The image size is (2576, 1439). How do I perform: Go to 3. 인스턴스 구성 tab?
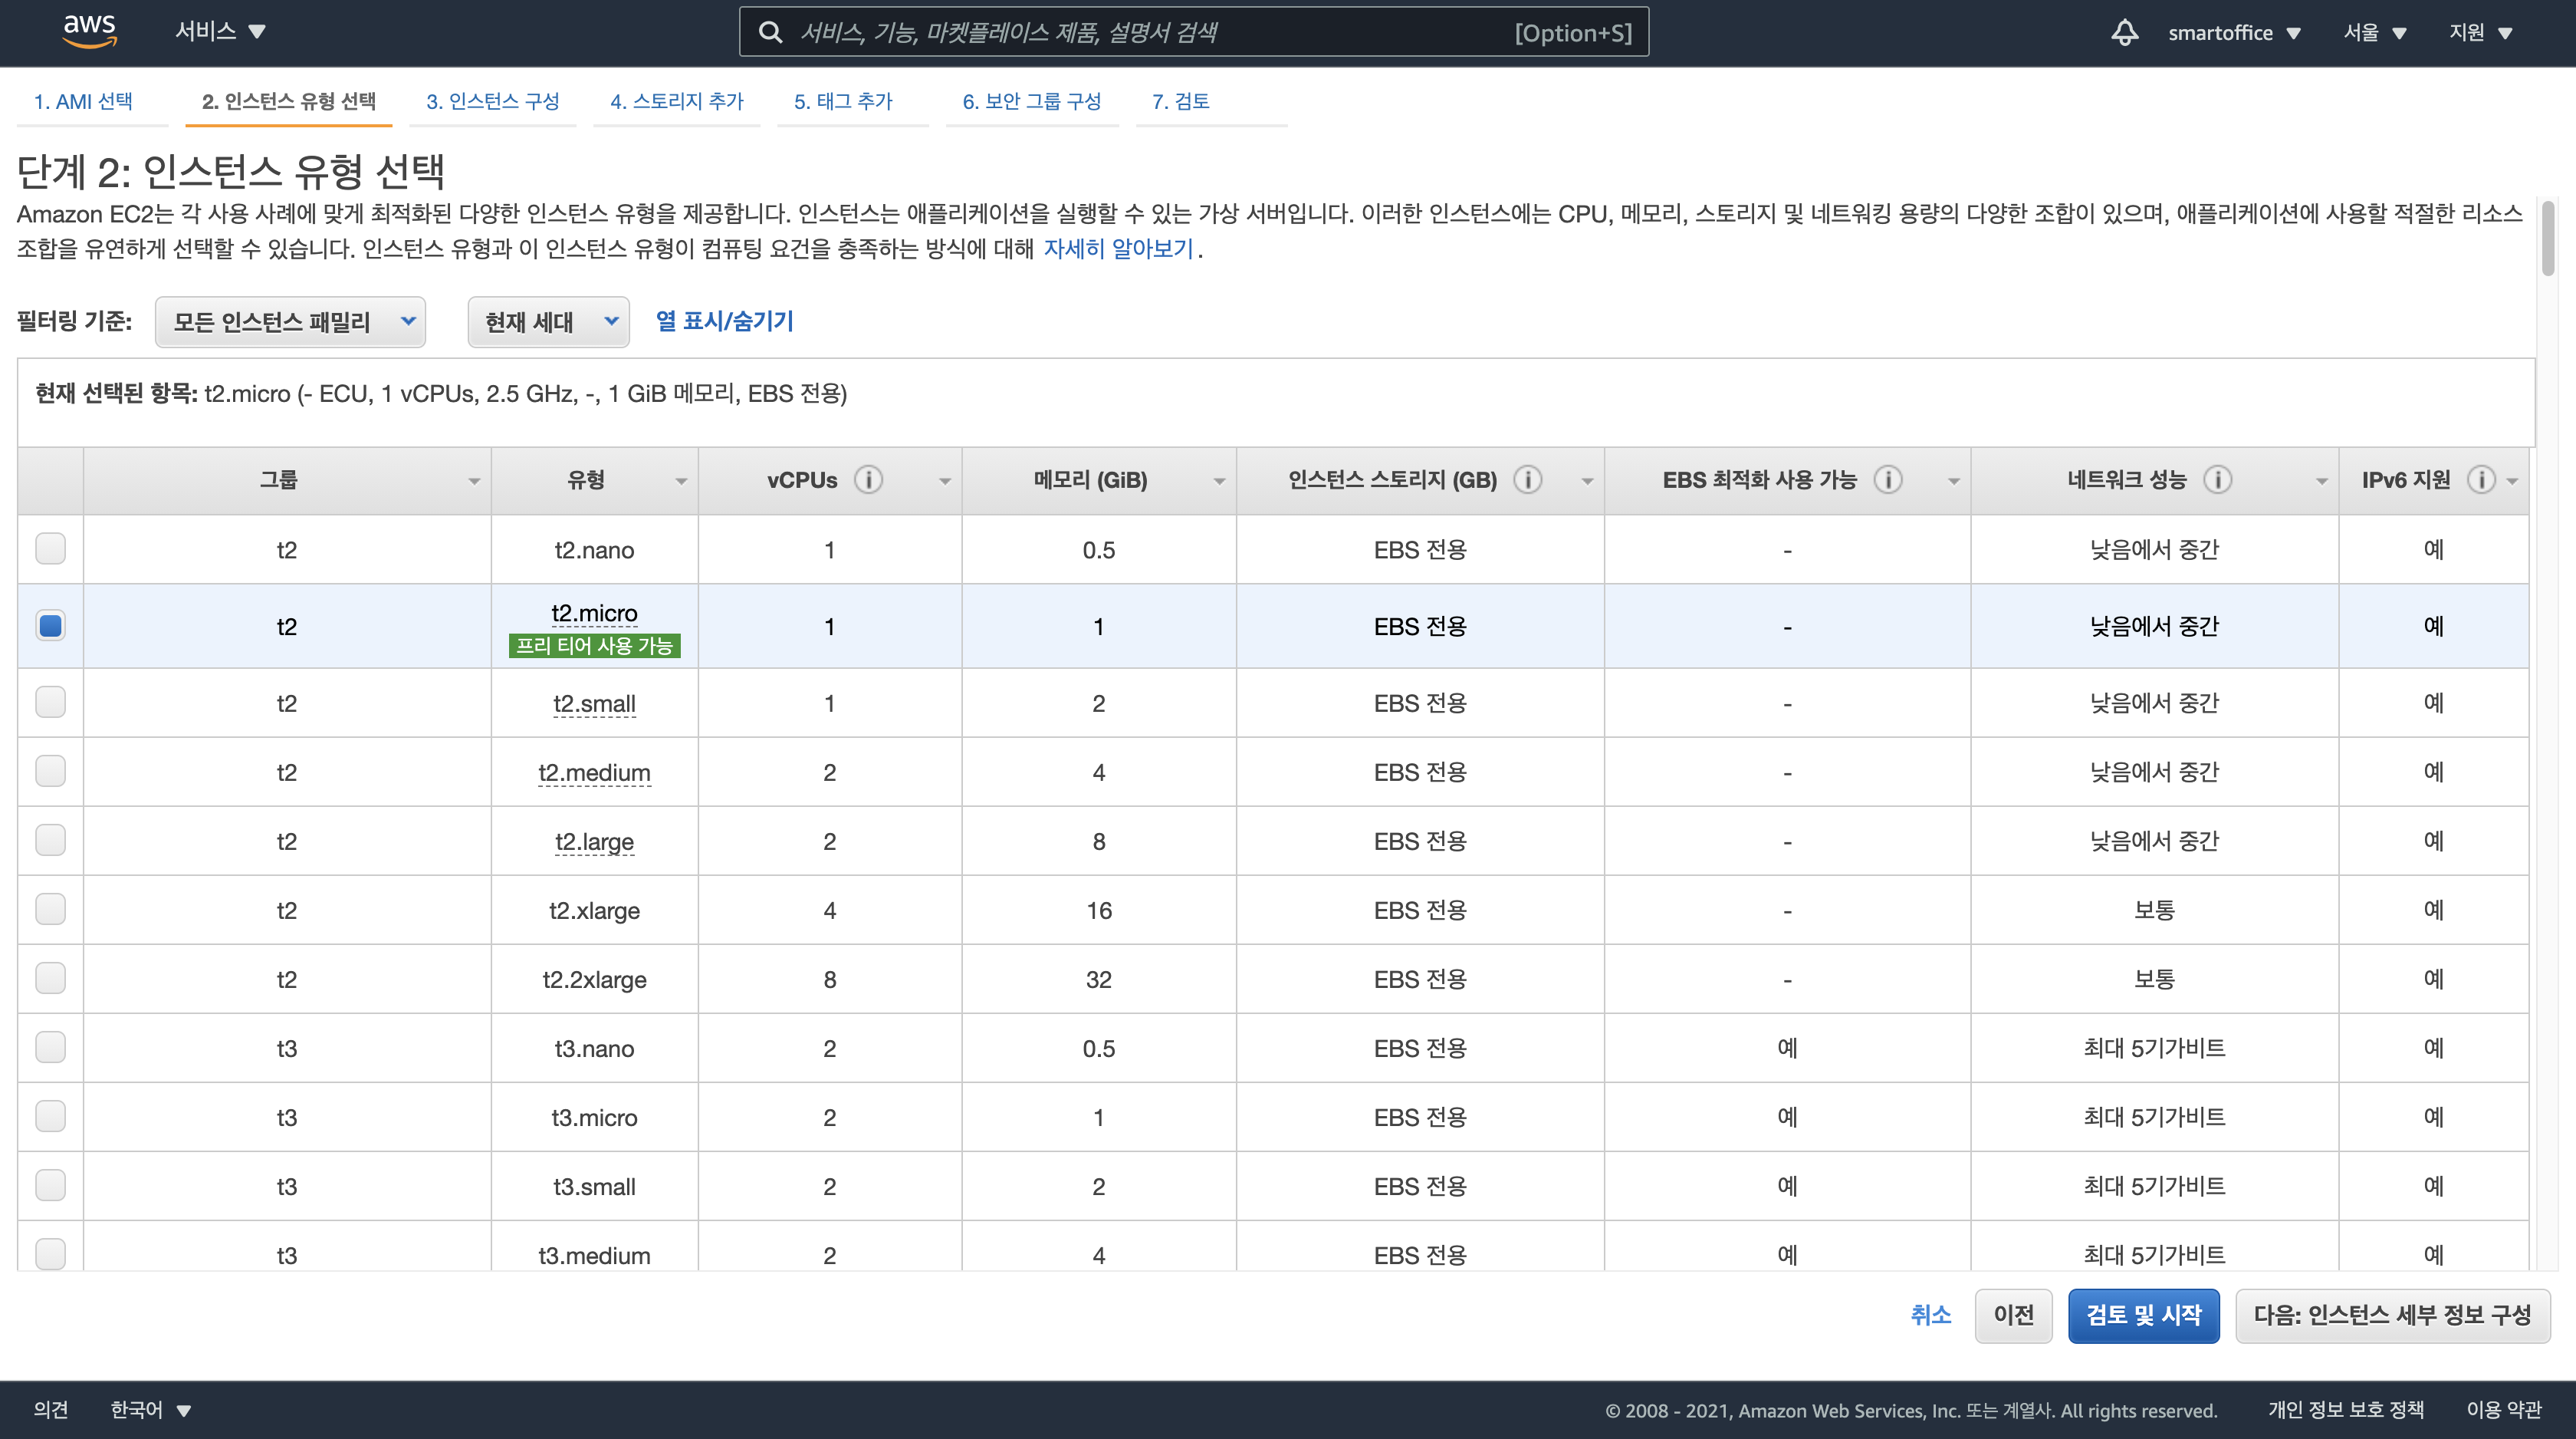point(492,101)
